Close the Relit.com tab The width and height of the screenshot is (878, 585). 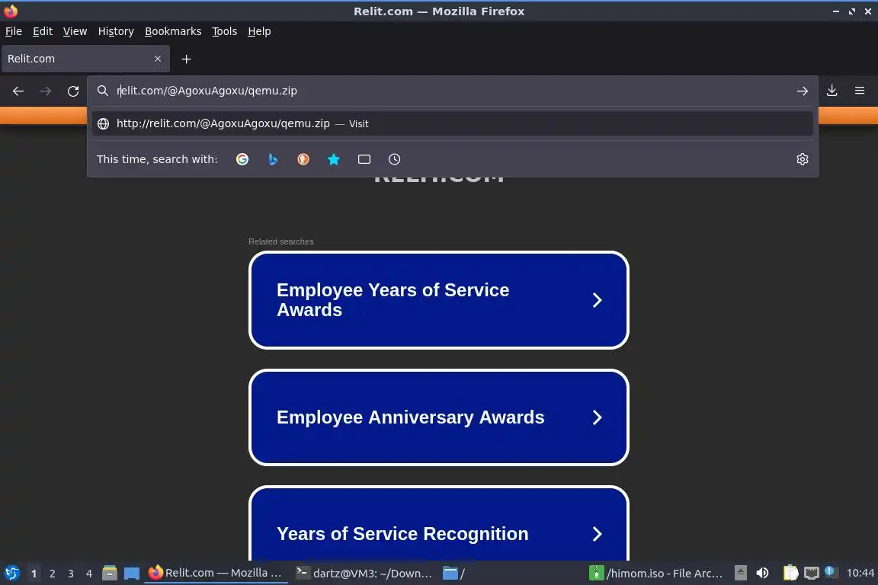tap(158, 59)
